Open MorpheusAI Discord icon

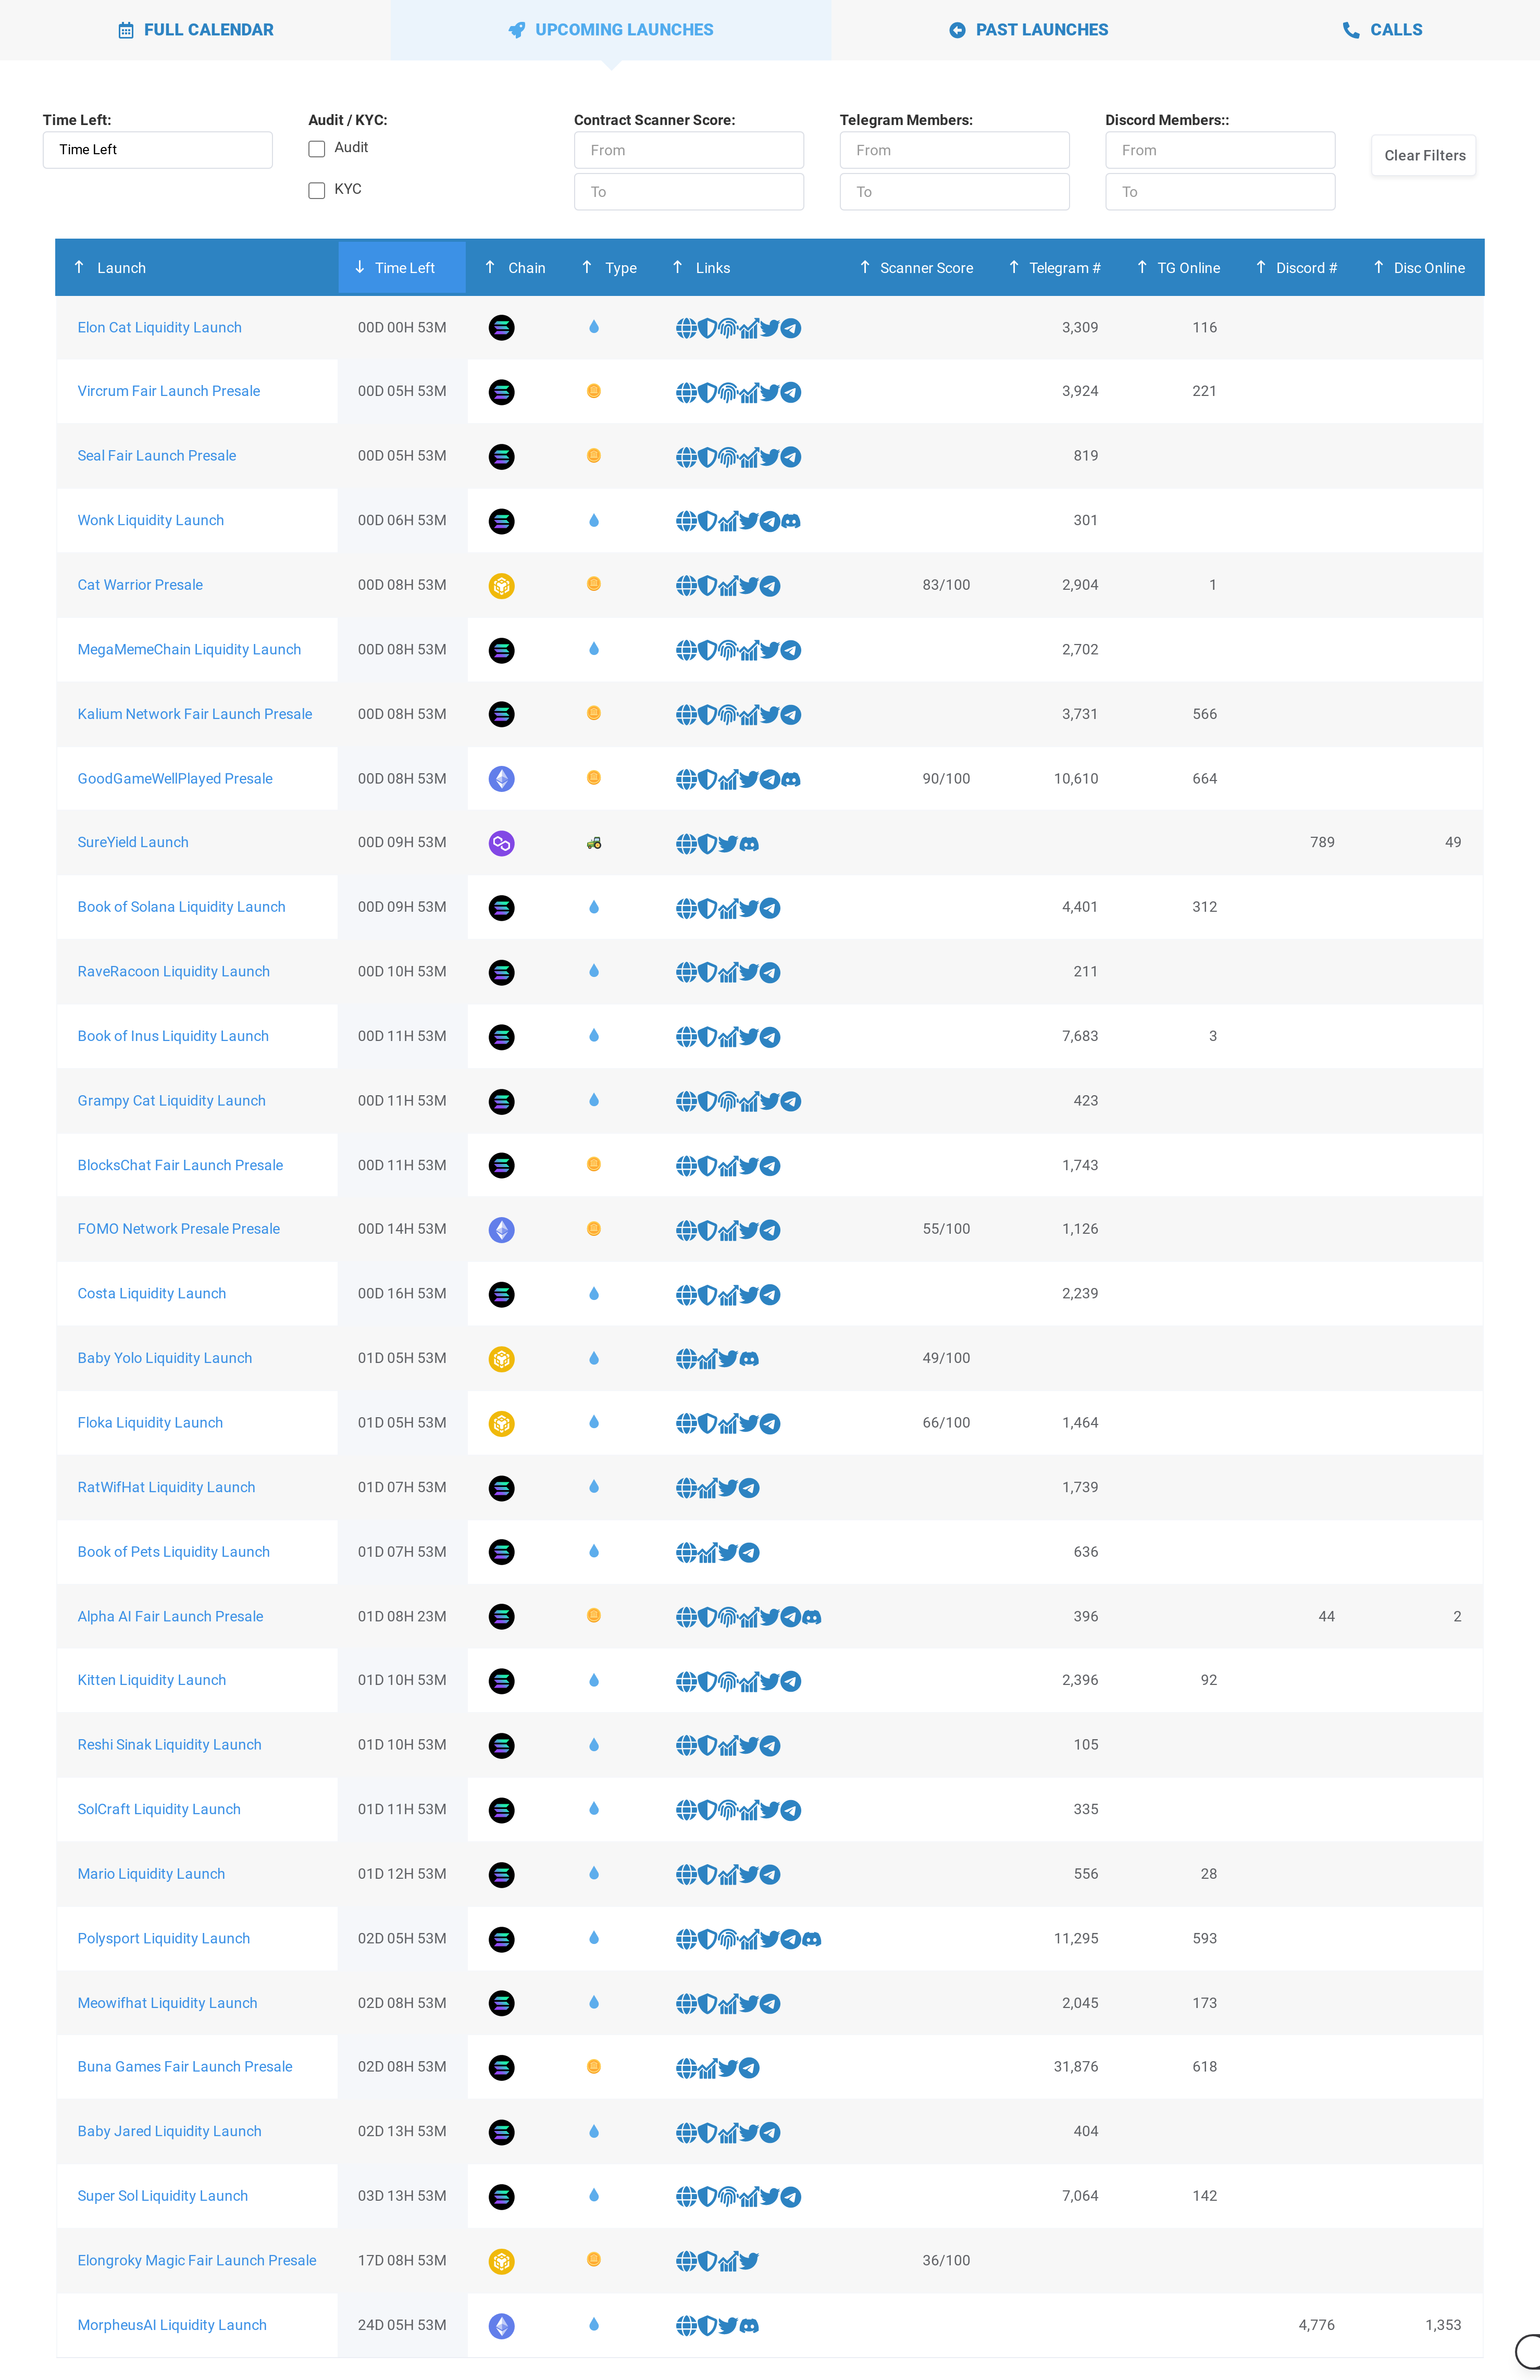749,2326
